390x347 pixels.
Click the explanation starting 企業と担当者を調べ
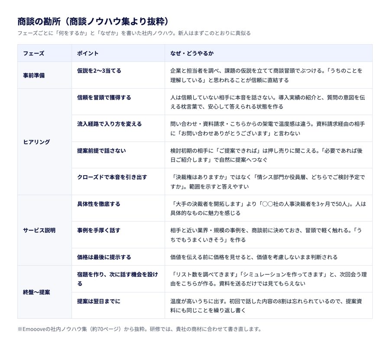coord(266,75)
